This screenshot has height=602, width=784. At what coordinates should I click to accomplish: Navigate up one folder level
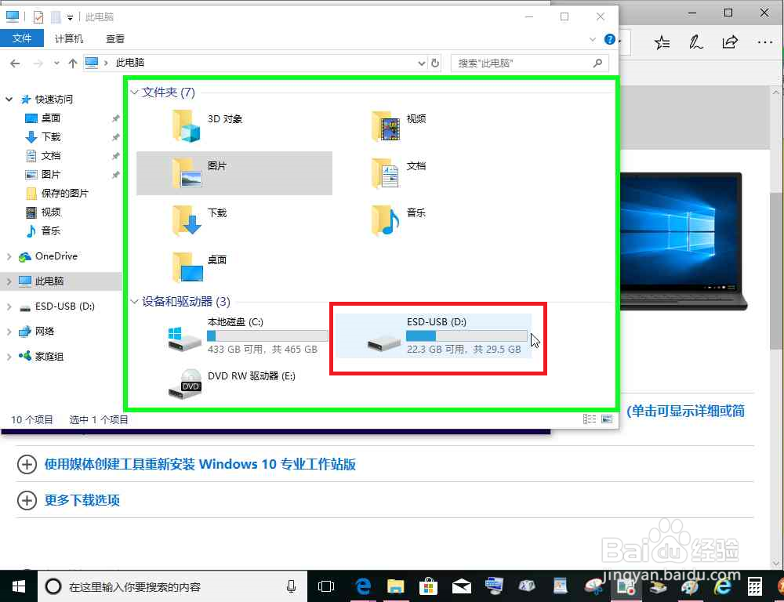pyautogui.click(x=73, y=63)
